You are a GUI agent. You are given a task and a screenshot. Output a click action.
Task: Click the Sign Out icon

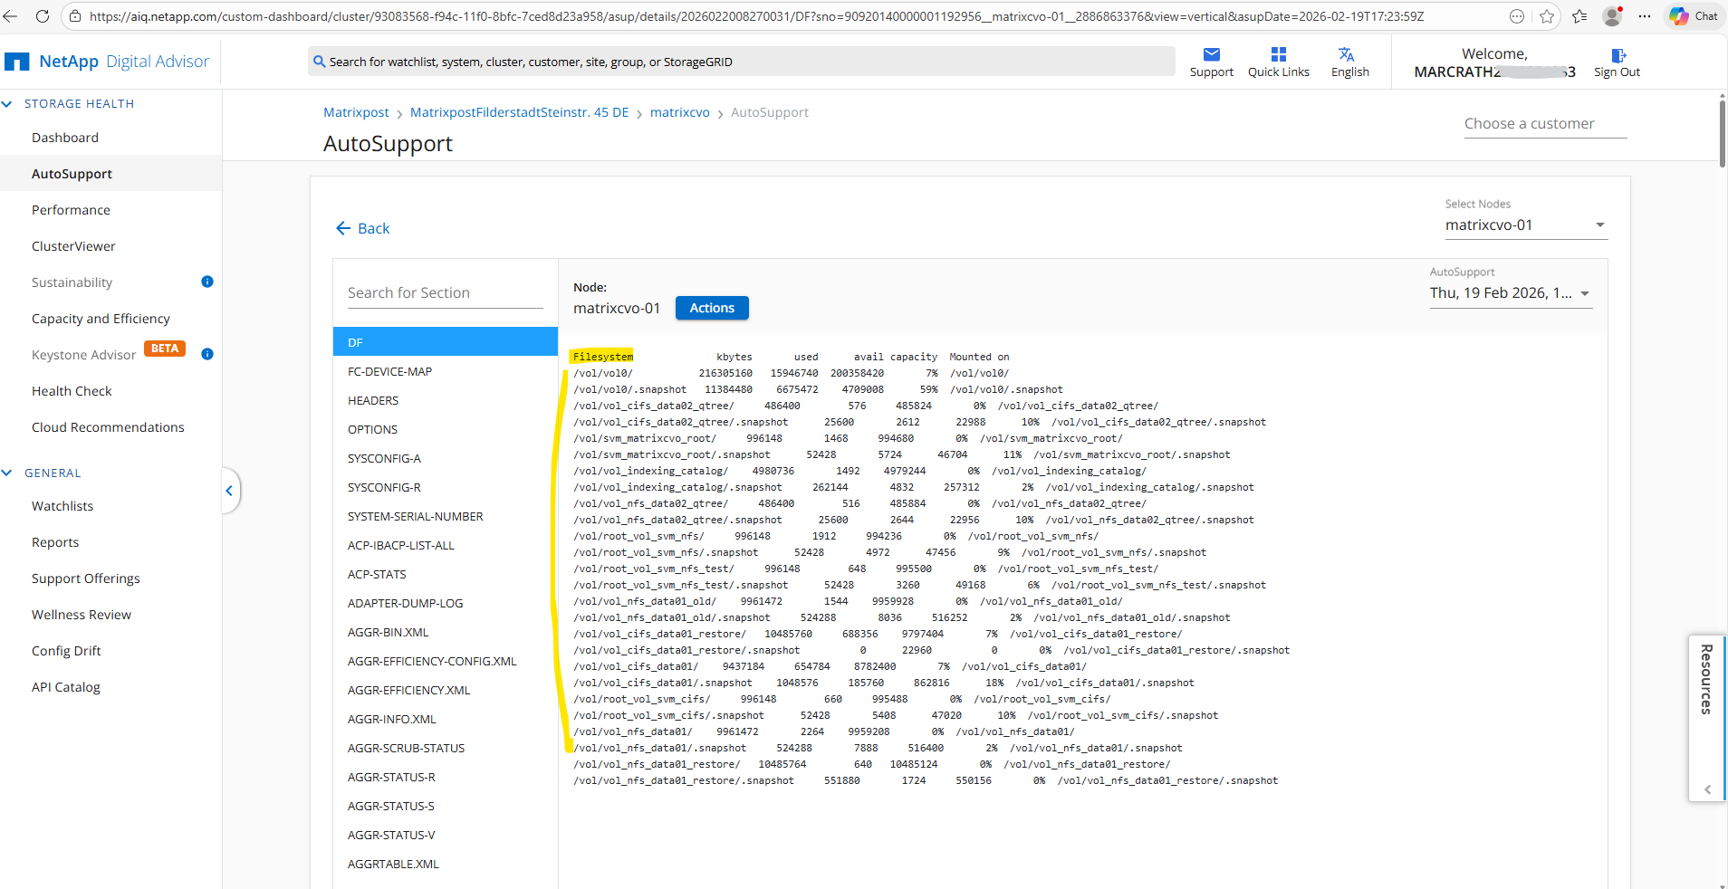tap(1618, 55)
